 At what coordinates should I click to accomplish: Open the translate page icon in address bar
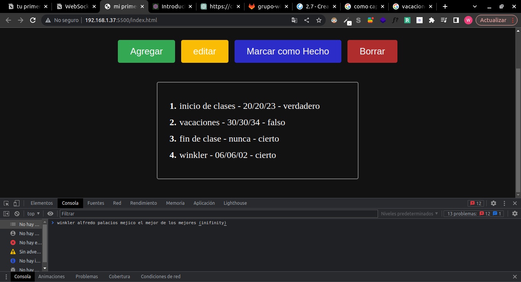tap(294, 20)
